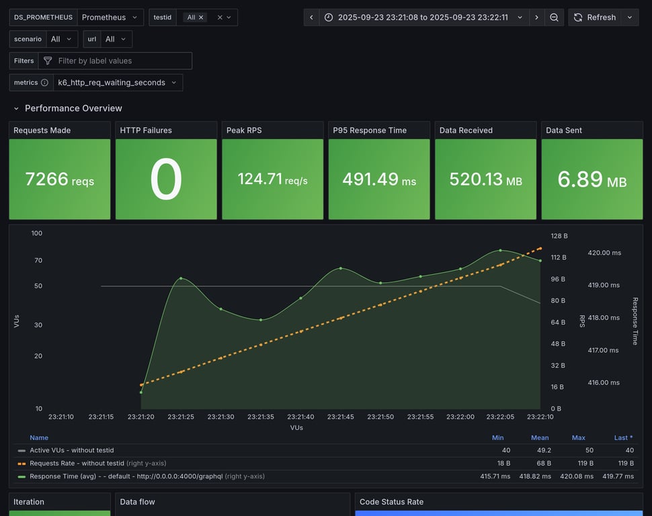
Task: Shift time range backward with left arrow
Action: pyautogui.click(x=311, y=17)
